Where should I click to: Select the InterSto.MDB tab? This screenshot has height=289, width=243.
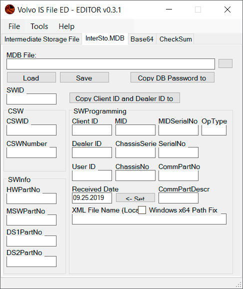pos(105,38)
